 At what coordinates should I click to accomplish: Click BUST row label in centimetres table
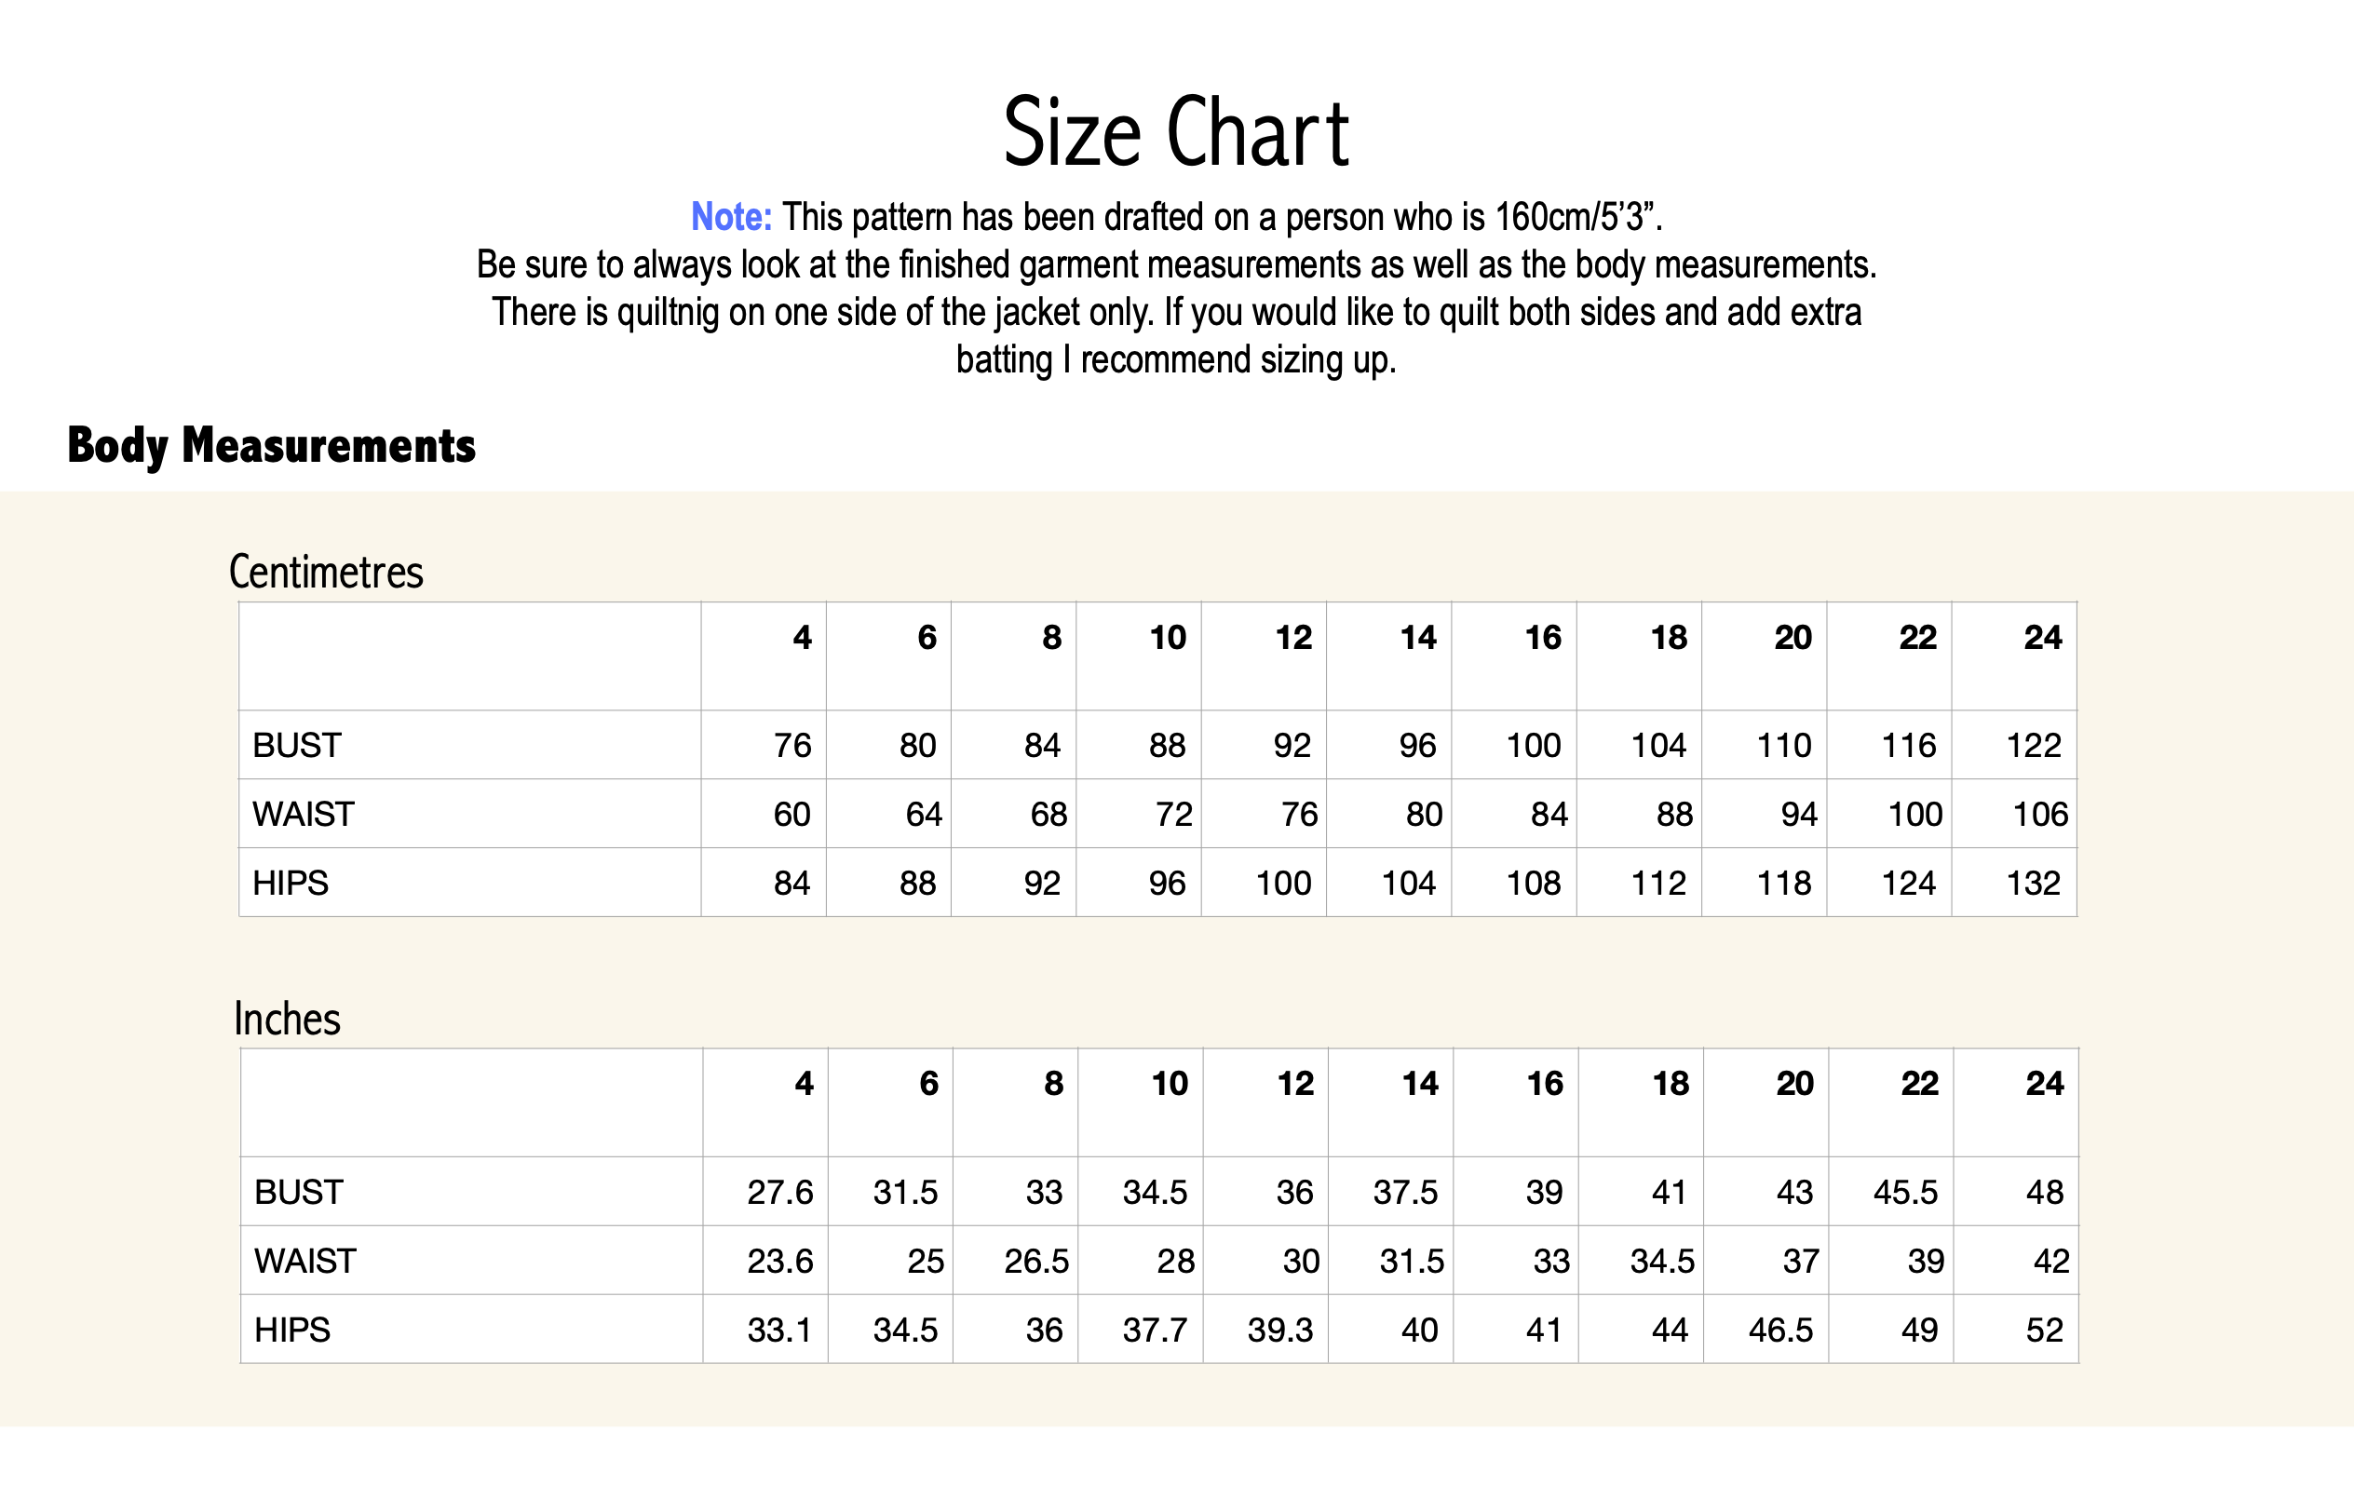(x=296, y=746)
